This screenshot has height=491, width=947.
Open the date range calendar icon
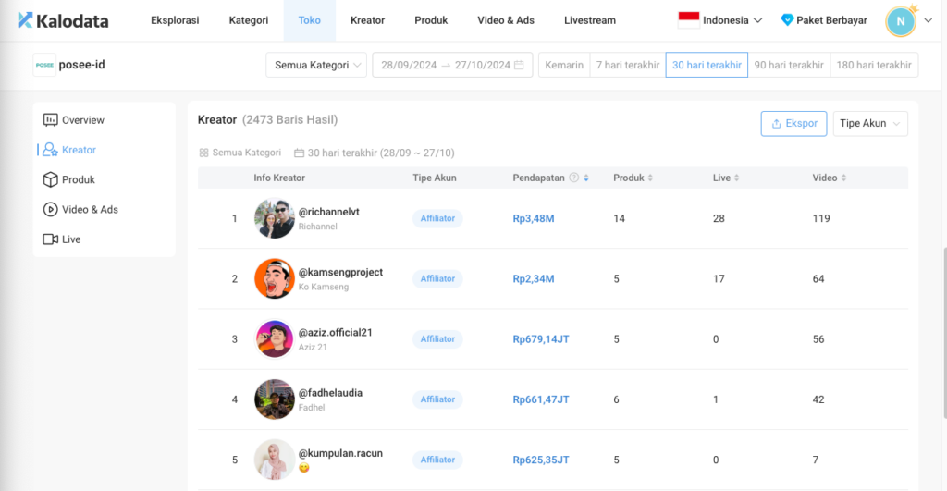(x=519, y=65)
